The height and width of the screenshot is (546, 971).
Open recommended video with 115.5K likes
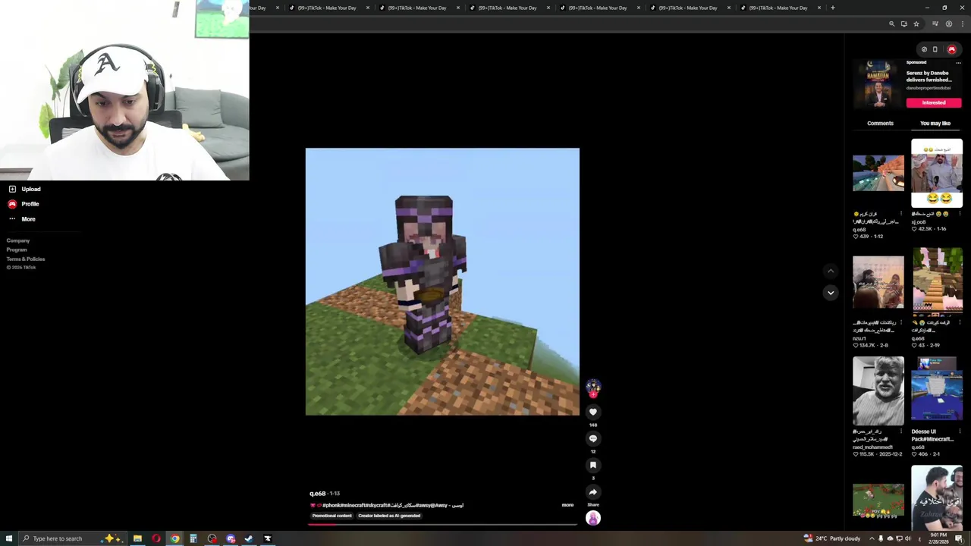coord(878,391)
